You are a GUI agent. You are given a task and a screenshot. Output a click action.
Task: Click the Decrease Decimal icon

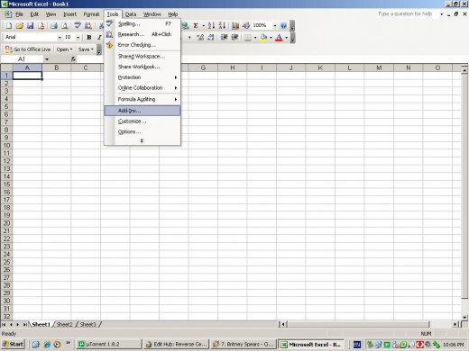[211, 37]
